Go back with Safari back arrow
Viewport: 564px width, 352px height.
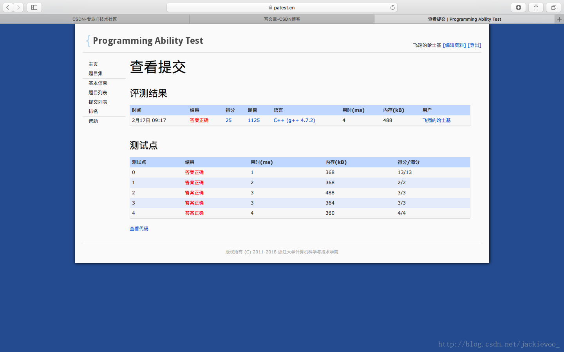tap(8, 7)
